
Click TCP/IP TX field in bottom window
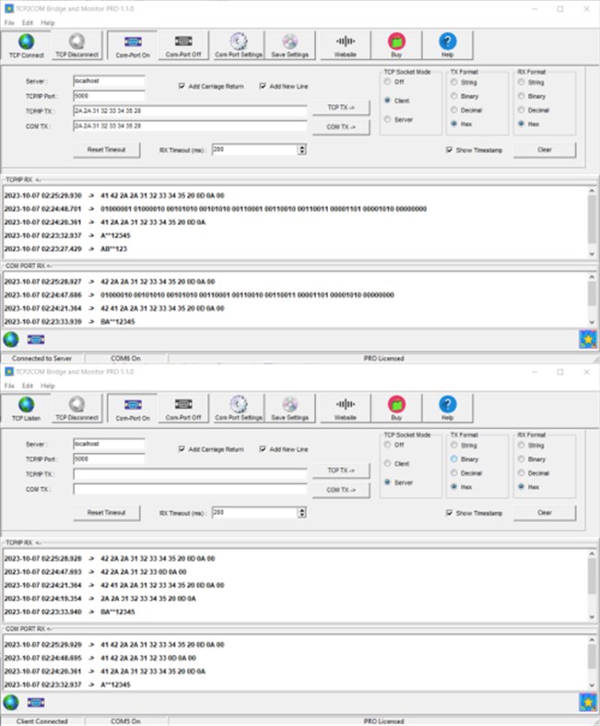coord(190,474)
